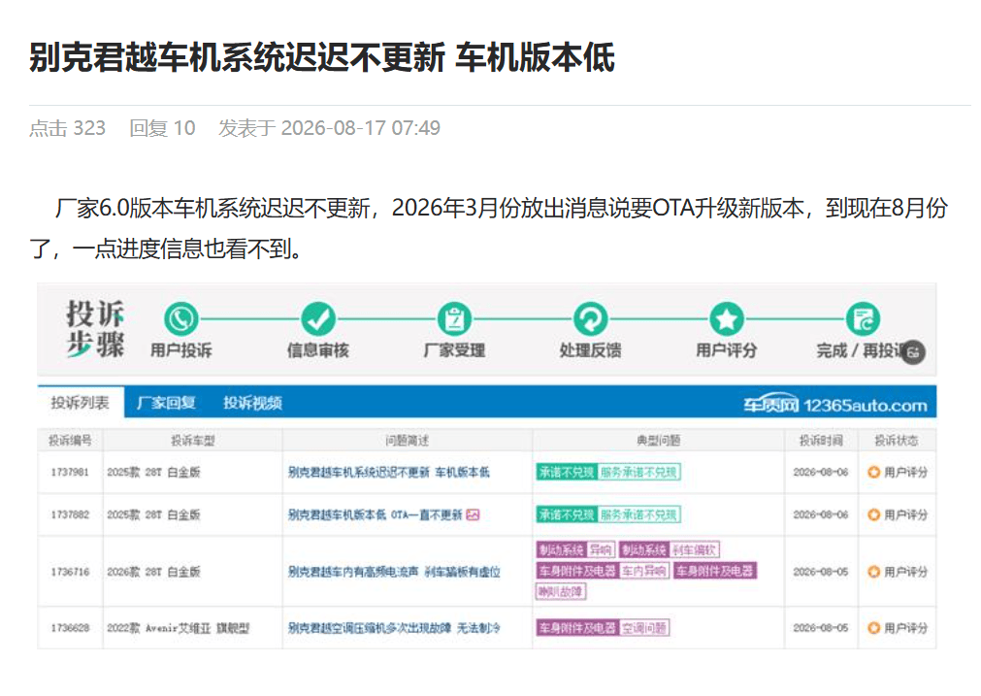Click the picture icon after OTA一直不更新
The width and height of the screenshot is (981, 696).
[x=473, y=515]
